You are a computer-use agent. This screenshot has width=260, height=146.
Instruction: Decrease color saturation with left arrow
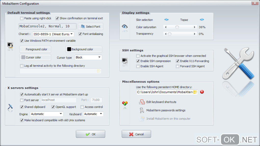[165, 27]
